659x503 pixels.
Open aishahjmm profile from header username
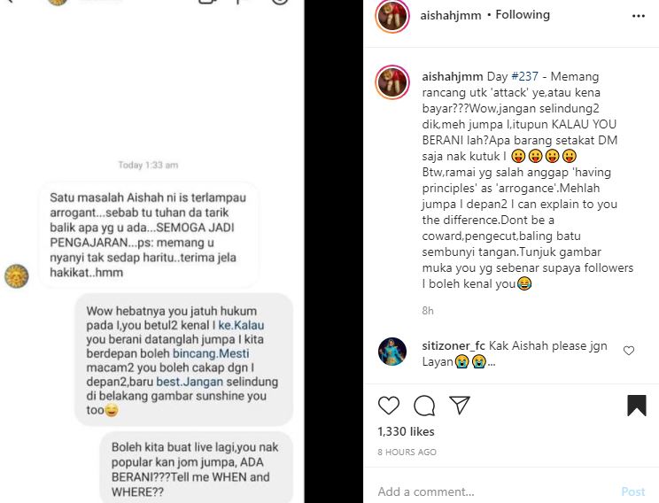[x=451, y=15]
